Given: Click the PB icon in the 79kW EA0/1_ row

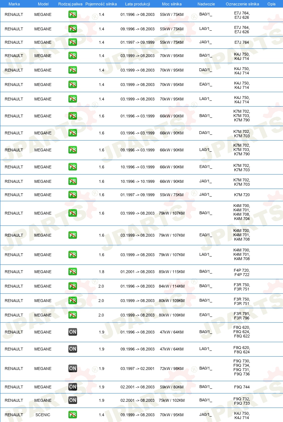Looking at the screenshot, I should click(72, 235).
